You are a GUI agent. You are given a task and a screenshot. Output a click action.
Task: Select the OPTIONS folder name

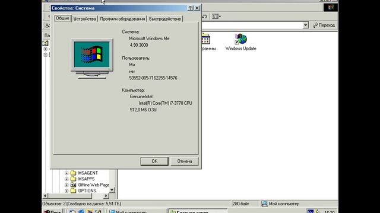pos(87,191)
